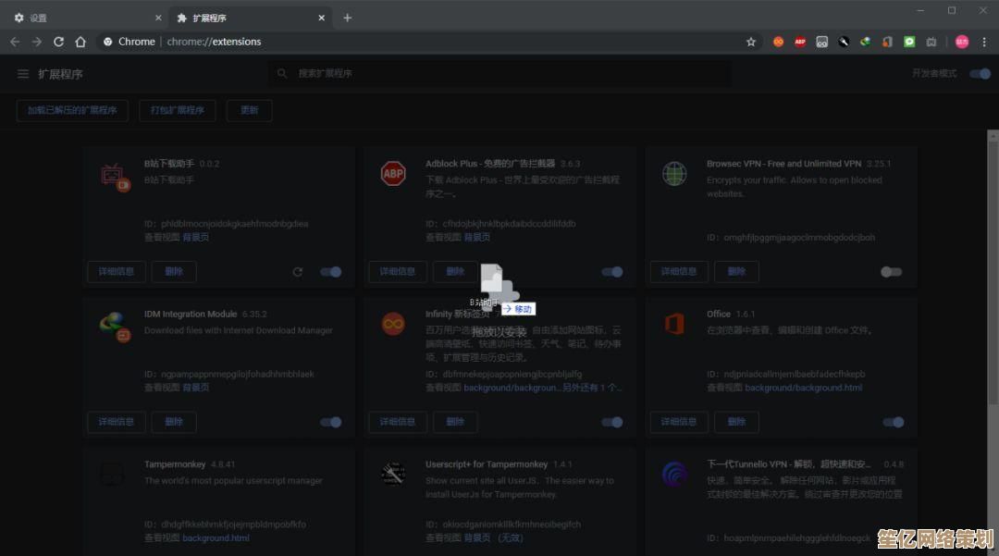Open 详细信息 for Browsec VPN

[x=679, y=272]
